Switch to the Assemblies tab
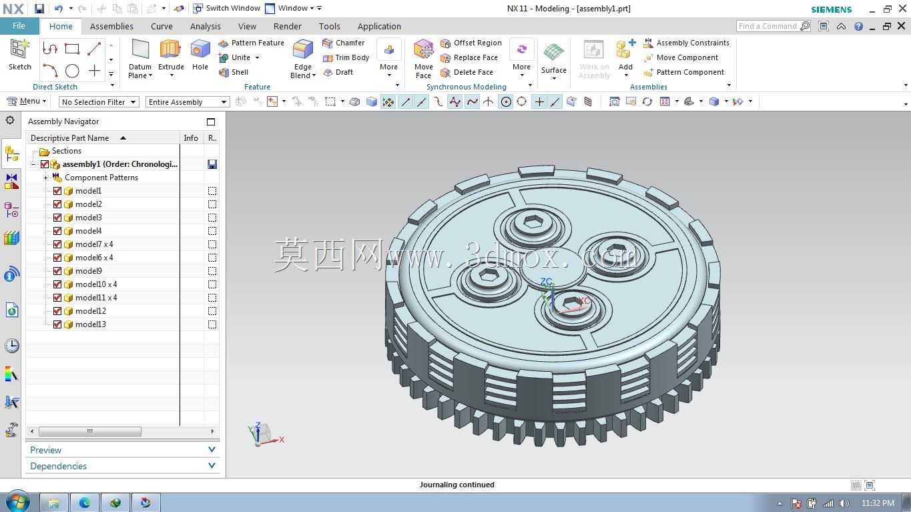Viewport: 911px width, 512px height. [111, 27]
